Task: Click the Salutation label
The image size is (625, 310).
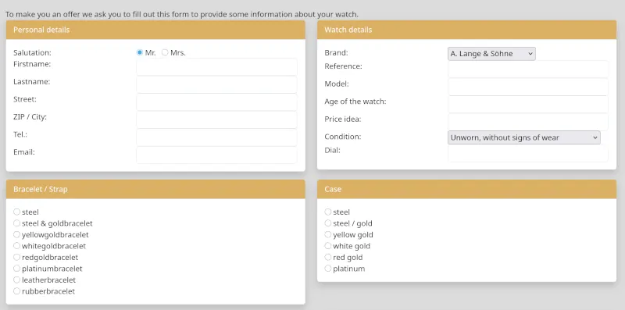Action: (32, 52)
